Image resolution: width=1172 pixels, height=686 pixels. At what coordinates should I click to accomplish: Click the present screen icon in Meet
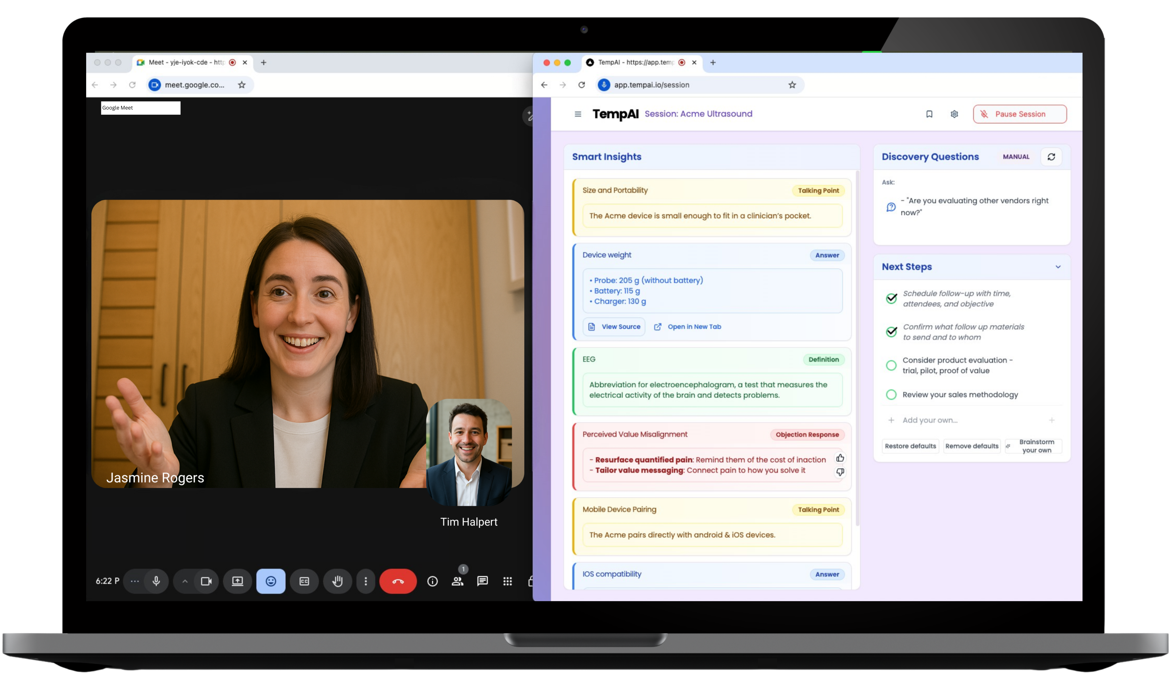pyautogui.click(x=237, y=581)
